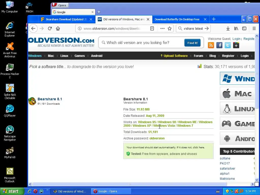Submit browser search with arrow button
Image resolution: width=260 pixels, height=195 pixels.
[207, 28]
